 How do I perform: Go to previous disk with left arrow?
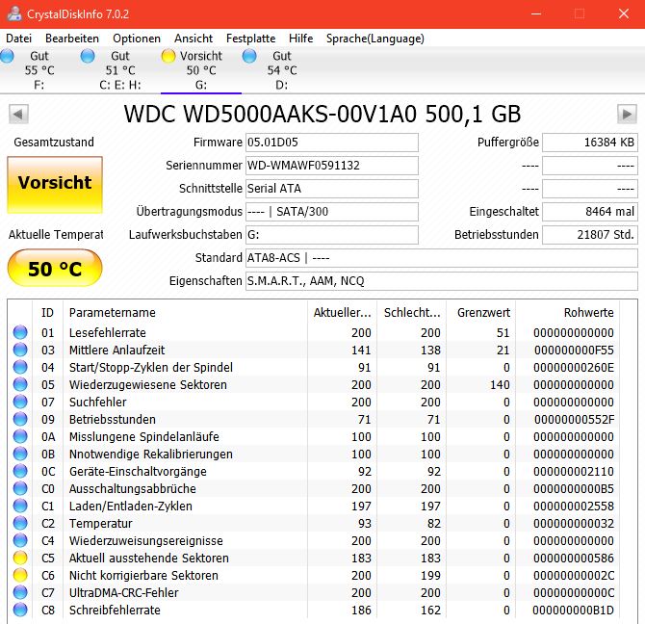click(x=18, y=114)
